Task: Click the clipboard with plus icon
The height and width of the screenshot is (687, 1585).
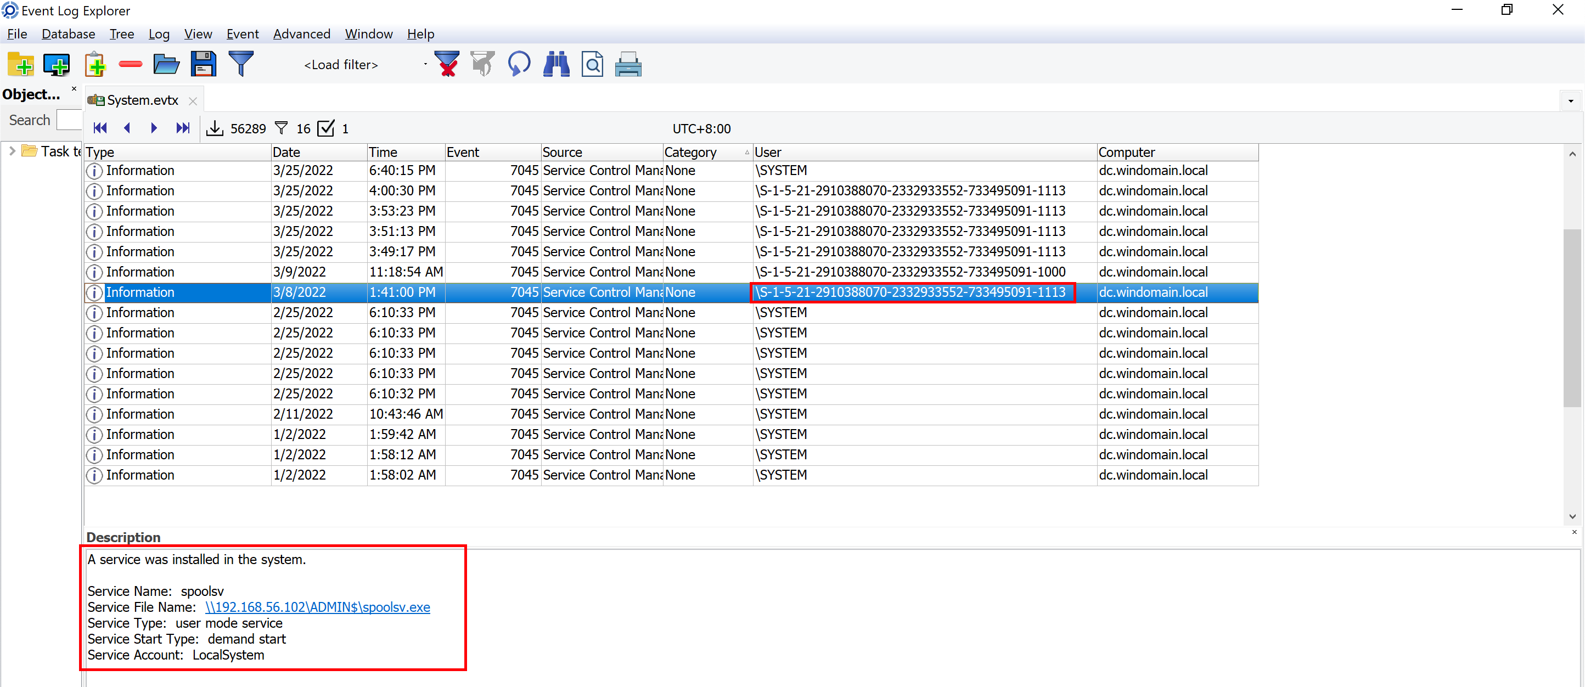Action: pyautogui.click(x=95, y=64)
